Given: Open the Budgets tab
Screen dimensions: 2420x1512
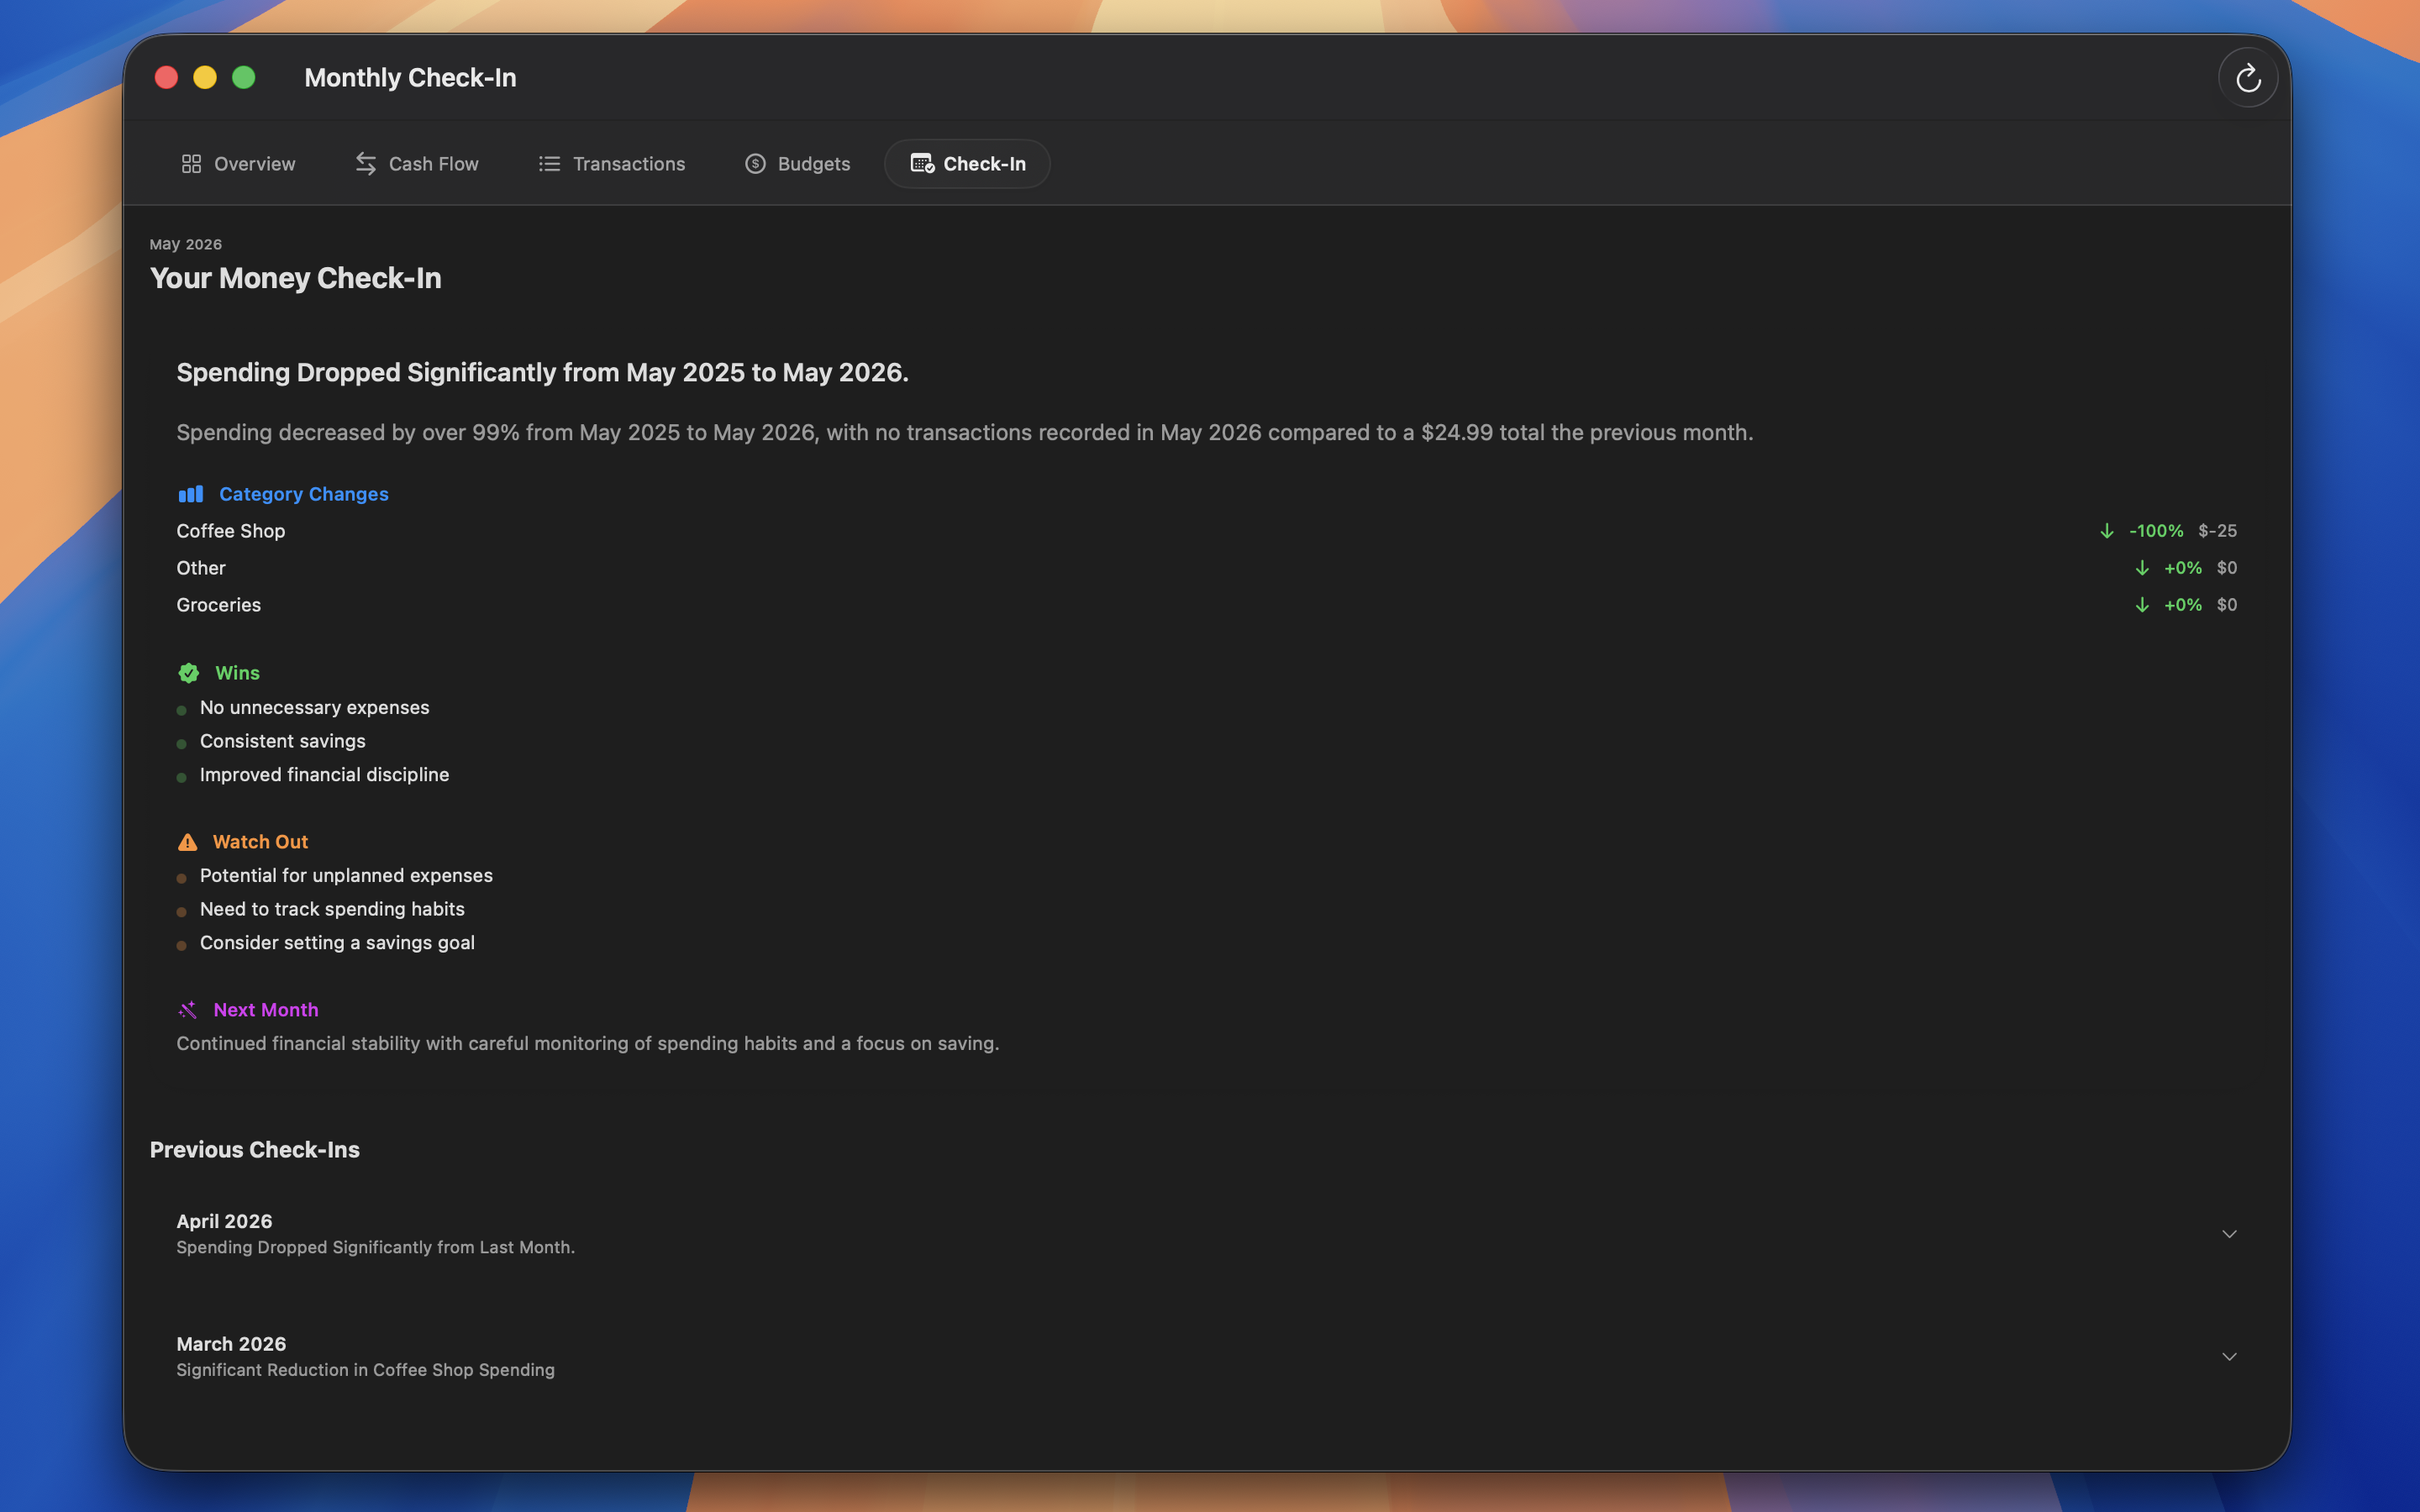Looking at the screenshot, I should (x=797, y=164).
